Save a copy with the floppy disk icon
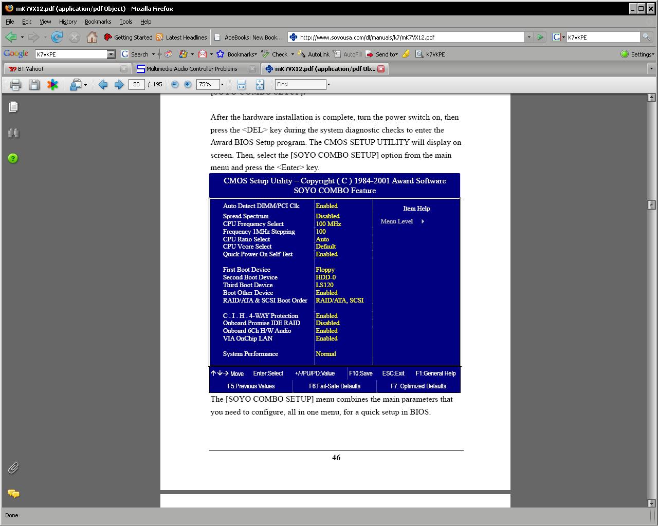 34,85
